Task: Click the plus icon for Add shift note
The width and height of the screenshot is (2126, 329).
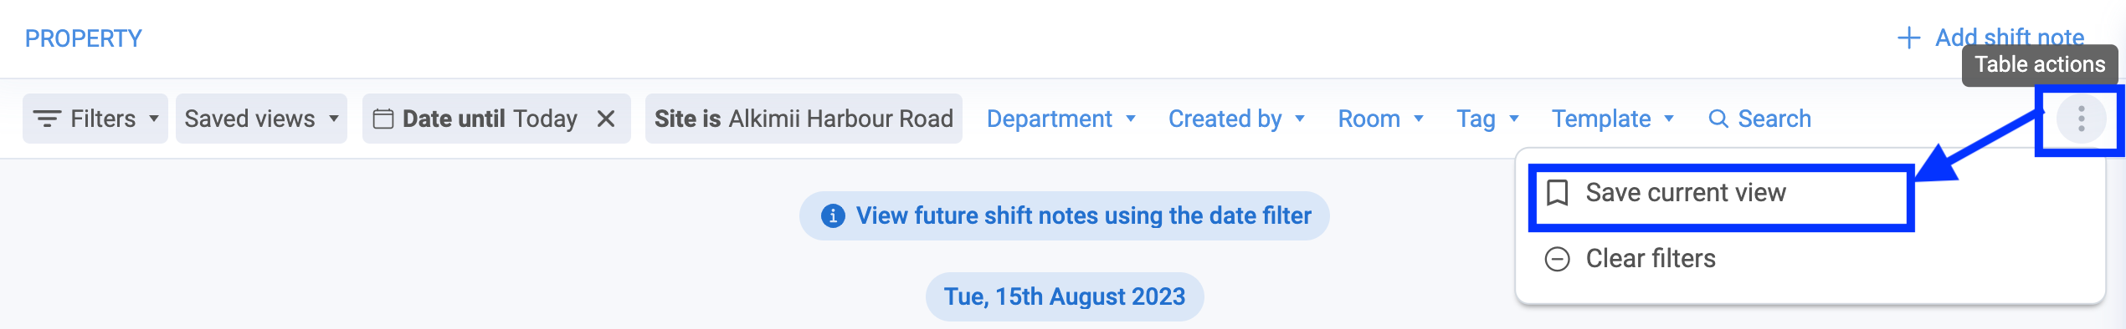Action: [1908, 38]
